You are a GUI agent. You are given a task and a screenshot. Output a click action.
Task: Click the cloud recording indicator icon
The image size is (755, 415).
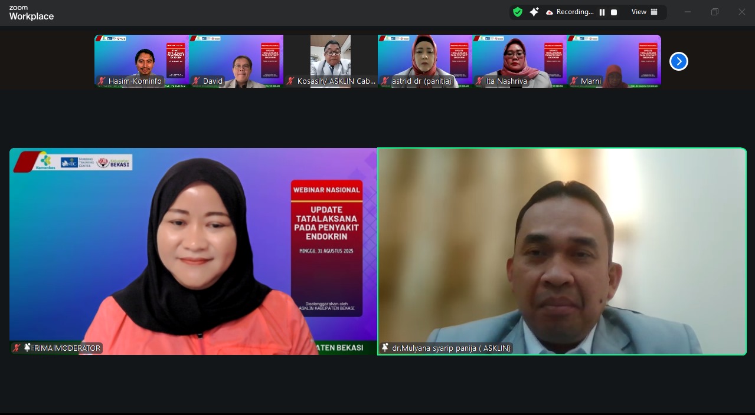(x=549, y=12)
